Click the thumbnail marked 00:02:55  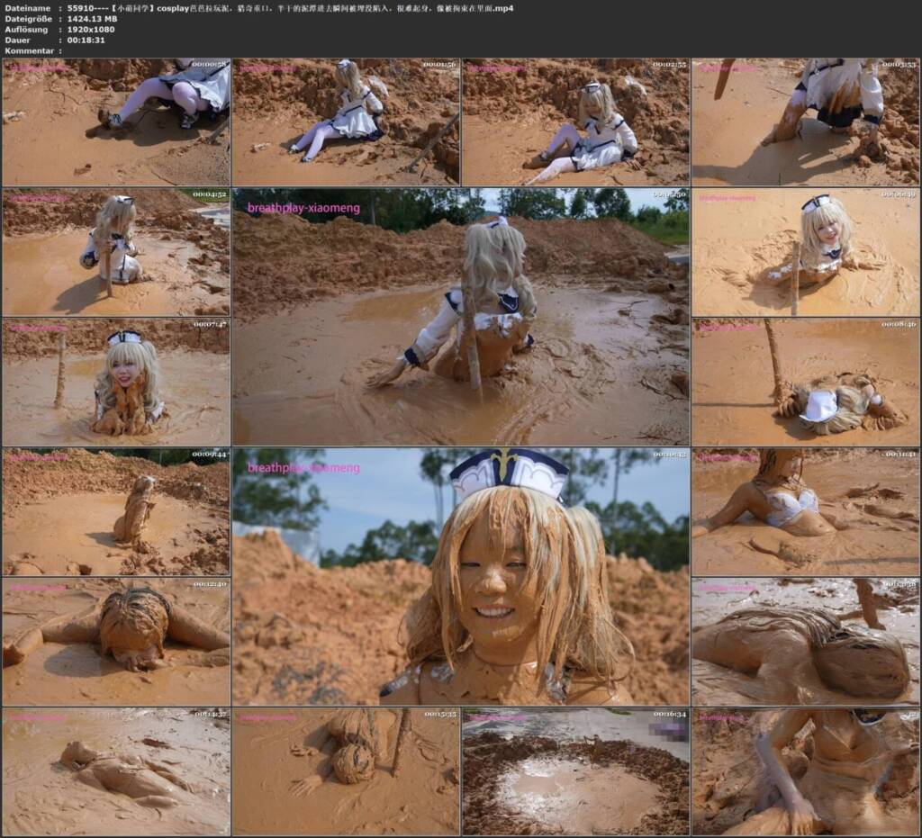point(575,122)
